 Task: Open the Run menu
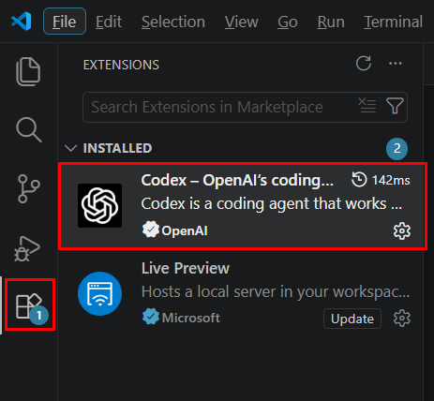click(x=331, y=22)
